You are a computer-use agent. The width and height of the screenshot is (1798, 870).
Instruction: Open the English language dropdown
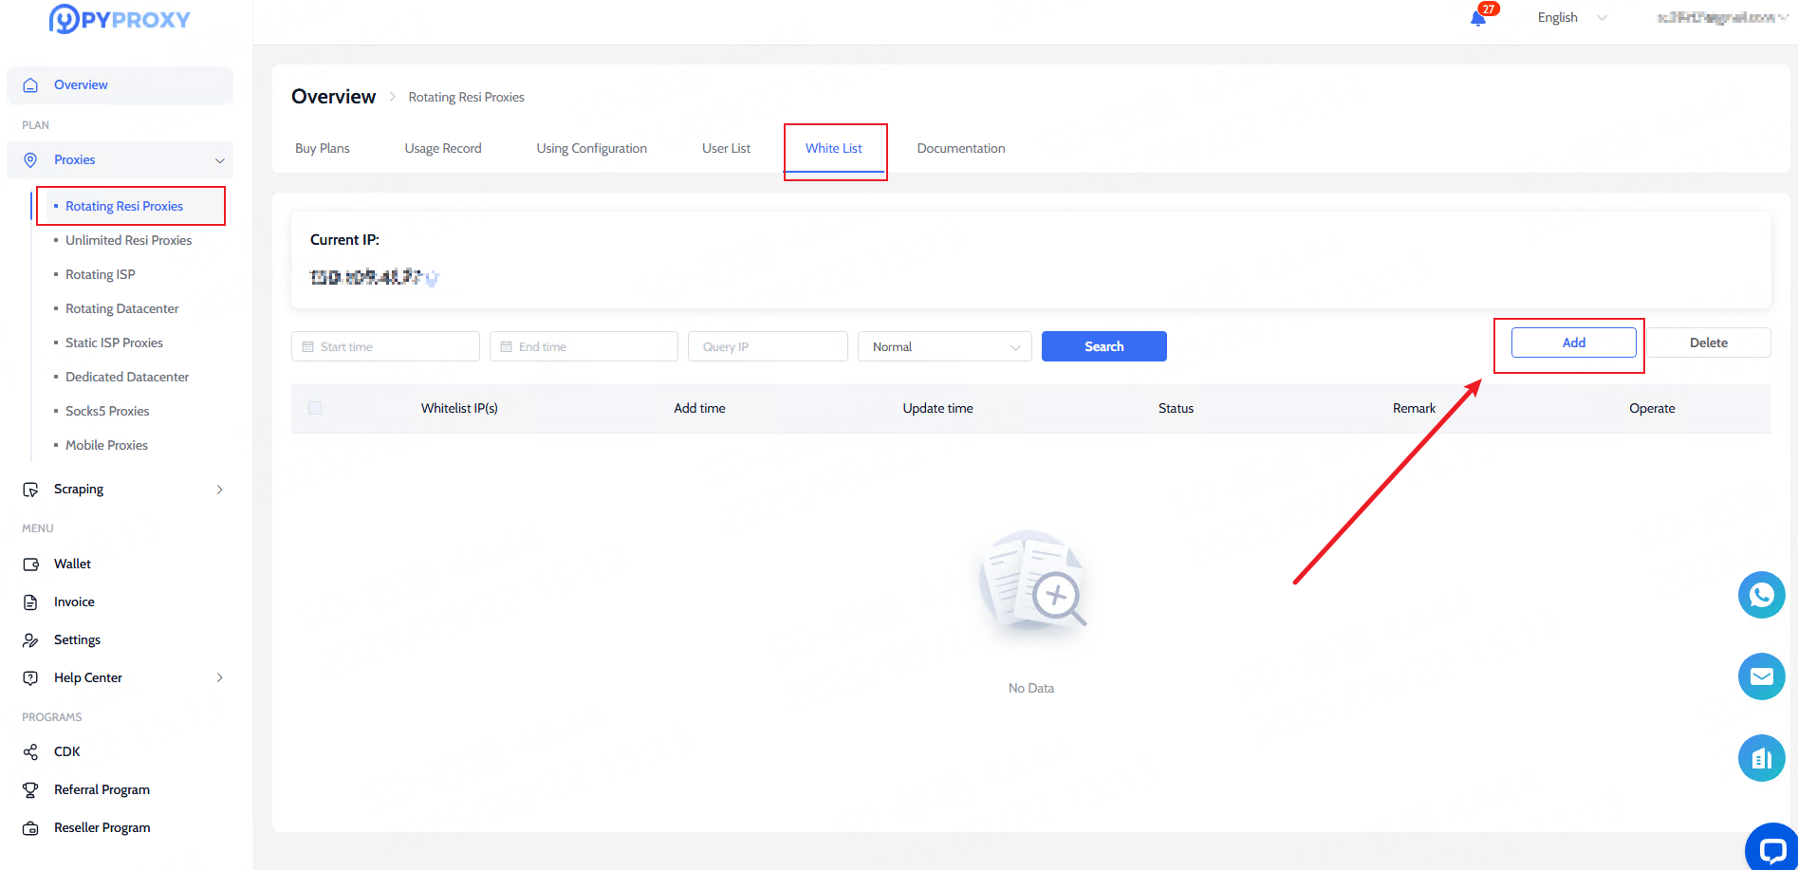[1571, 18]
